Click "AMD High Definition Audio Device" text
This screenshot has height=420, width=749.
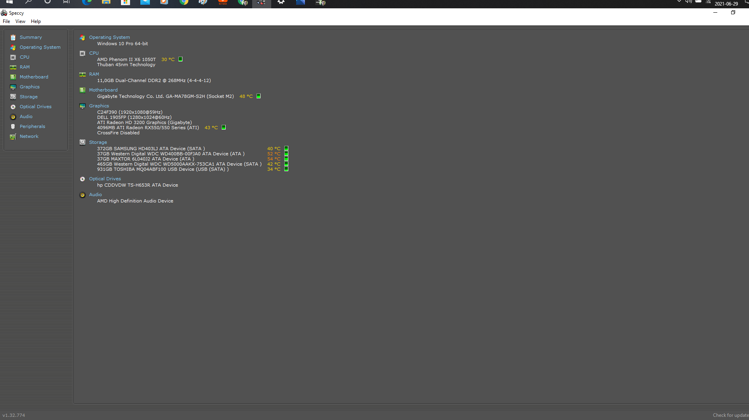pos(135,201)
